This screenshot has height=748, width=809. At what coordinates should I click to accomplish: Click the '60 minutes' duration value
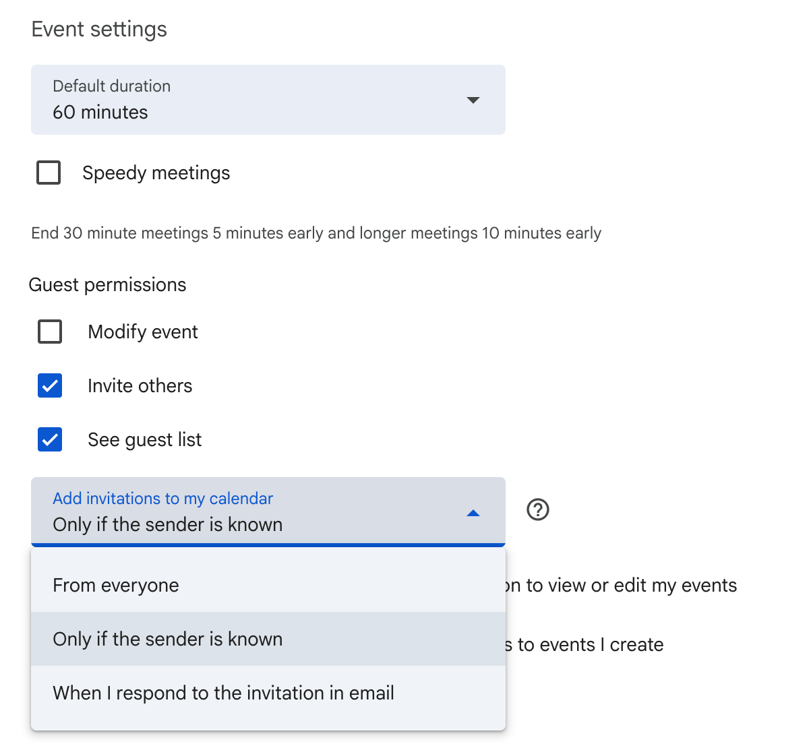(x=100, y=113)
